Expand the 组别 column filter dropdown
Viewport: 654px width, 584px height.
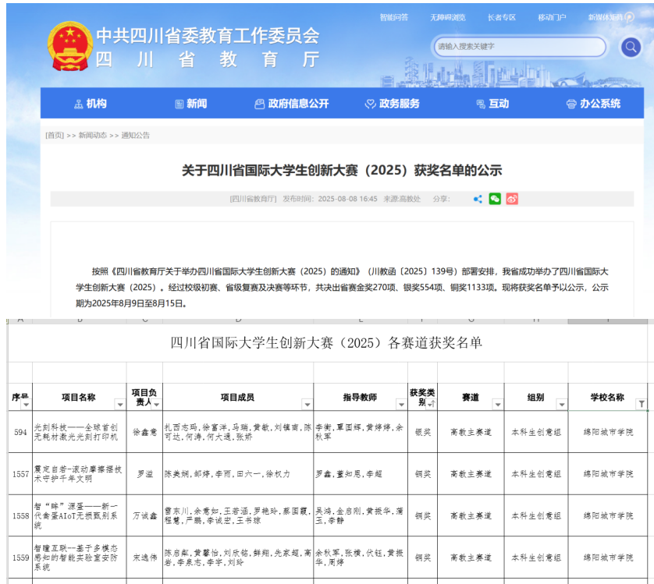pos(562,405)
